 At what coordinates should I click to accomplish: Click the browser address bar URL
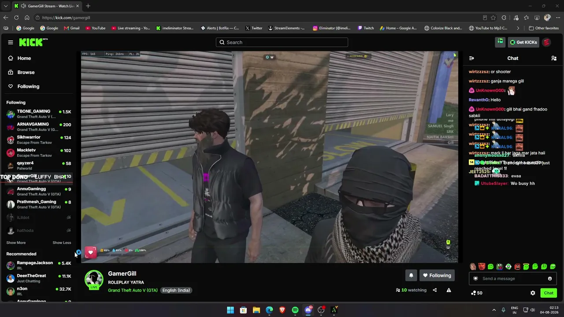click(x=66, y=18)
